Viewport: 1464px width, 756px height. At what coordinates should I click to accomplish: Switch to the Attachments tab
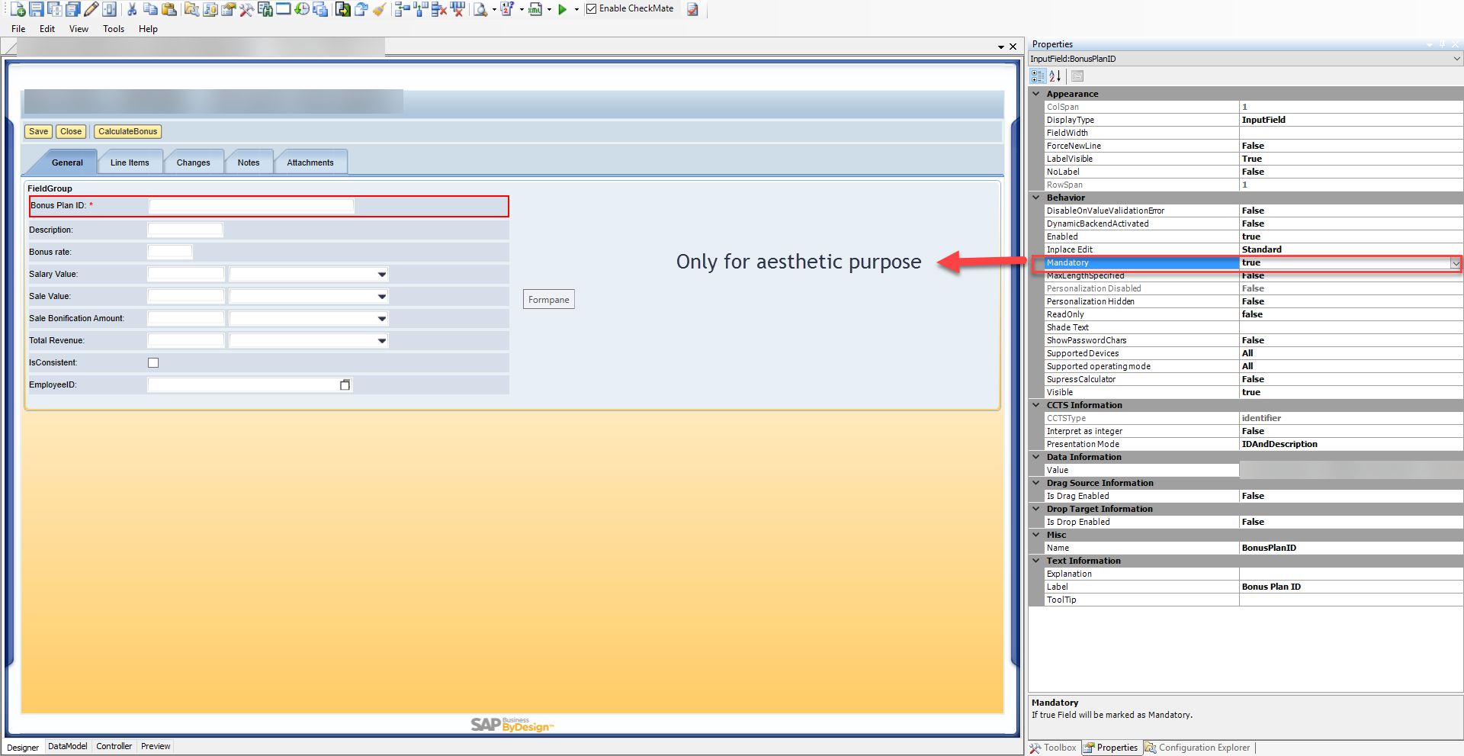310,162
